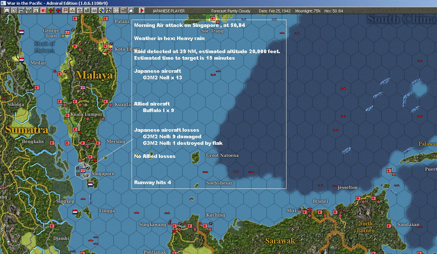Image resolution: width=437 pixels, height=254 pixels.
Task: Click the Kuching city label on map
Action: (x=215, y=215)
